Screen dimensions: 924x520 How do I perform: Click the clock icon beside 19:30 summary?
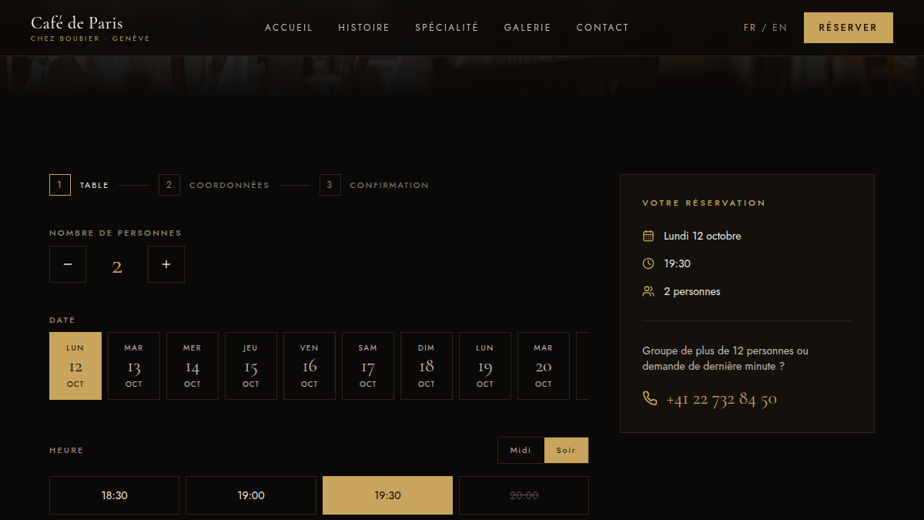(x=648, y=263)
